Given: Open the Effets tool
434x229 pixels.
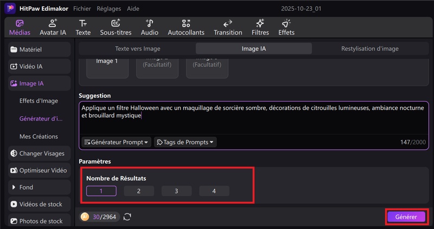Looking at the screenshot, I should pyautogui.click(x=286, y=27).
